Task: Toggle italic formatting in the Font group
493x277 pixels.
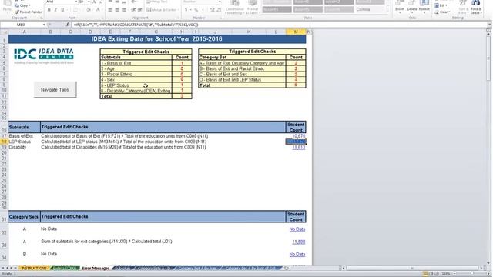Action: tap(55, 10)
